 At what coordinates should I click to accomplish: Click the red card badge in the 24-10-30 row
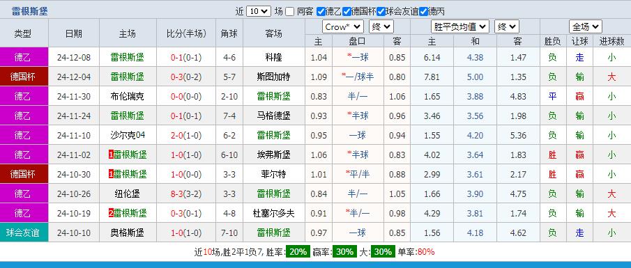(x=111, y=174)
